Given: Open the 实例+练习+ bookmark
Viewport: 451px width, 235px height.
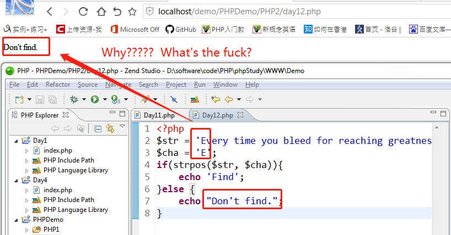Looking at the screenshot, I should [25, 29].
